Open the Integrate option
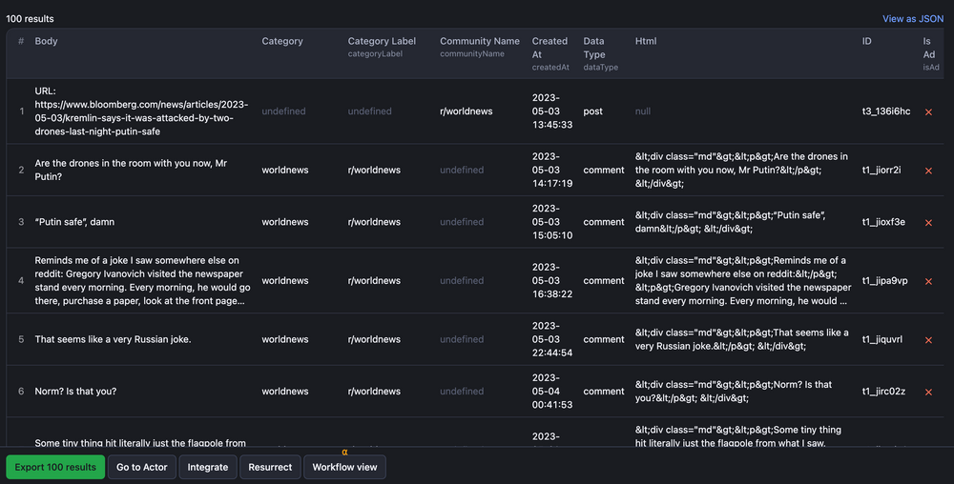 (x=207, y=467)
